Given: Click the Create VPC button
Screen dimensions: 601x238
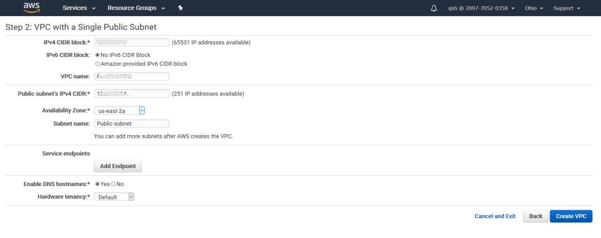Looking at the screenshot, I should click(x=571, y=216).
